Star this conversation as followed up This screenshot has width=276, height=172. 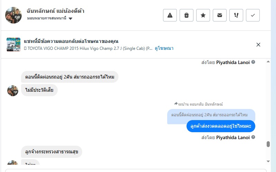click(x=203, y=15)
